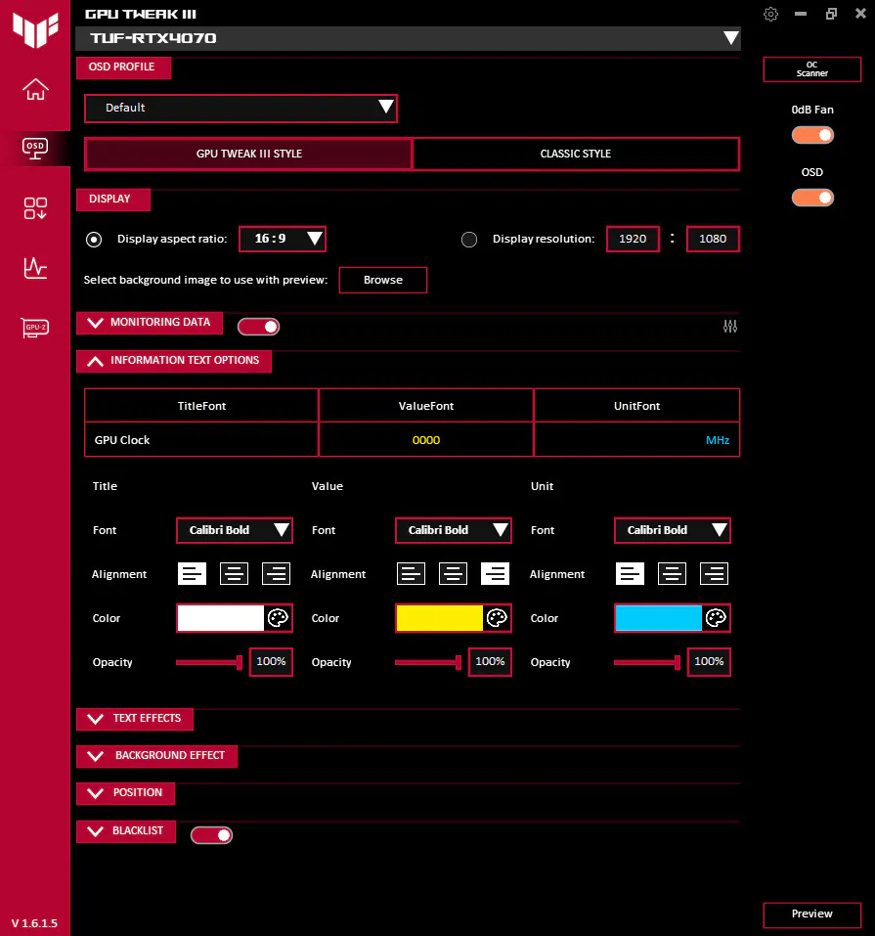The width and height of the screenshot is (875, 936).
Task: Click Browse for background image
Action: 383,280
